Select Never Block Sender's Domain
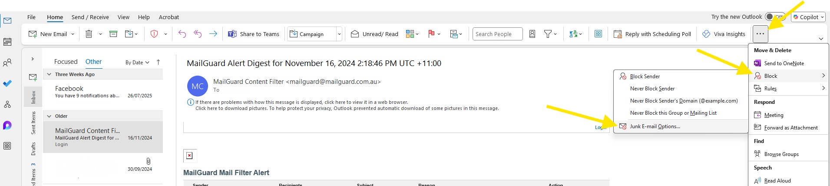 coord(681,100)
